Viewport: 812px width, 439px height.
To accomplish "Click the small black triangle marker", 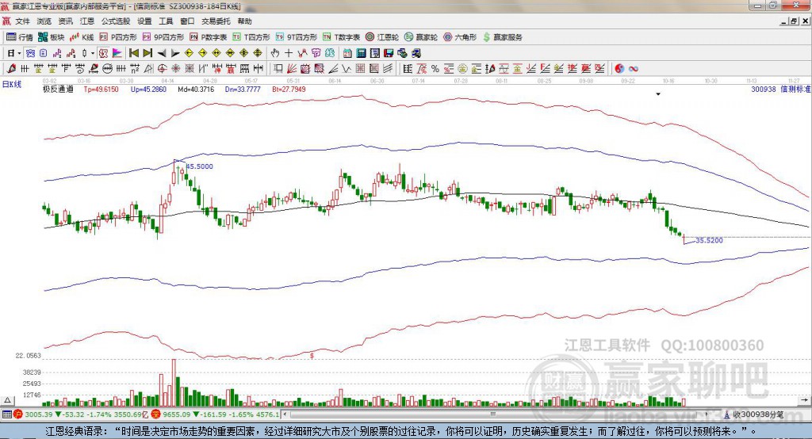I will pyautogui.click(x=658, y=94).
